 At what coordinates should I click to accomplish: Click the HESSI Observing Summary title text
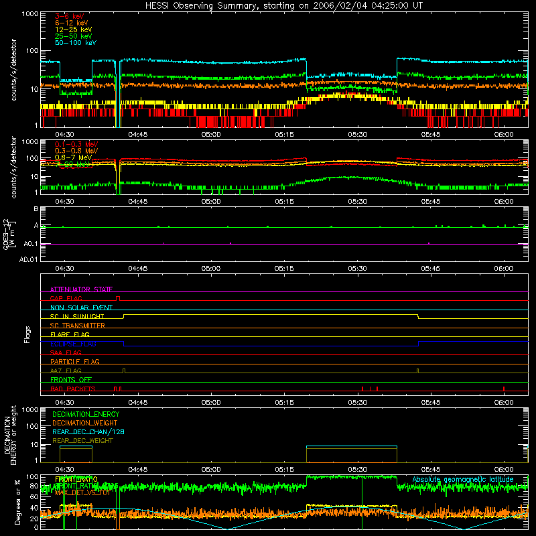click(x=283, y=6)
